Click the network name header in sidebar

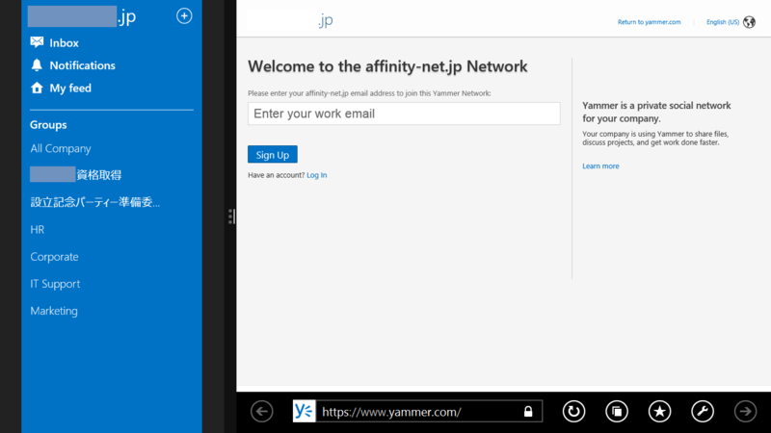coord(82,16)
